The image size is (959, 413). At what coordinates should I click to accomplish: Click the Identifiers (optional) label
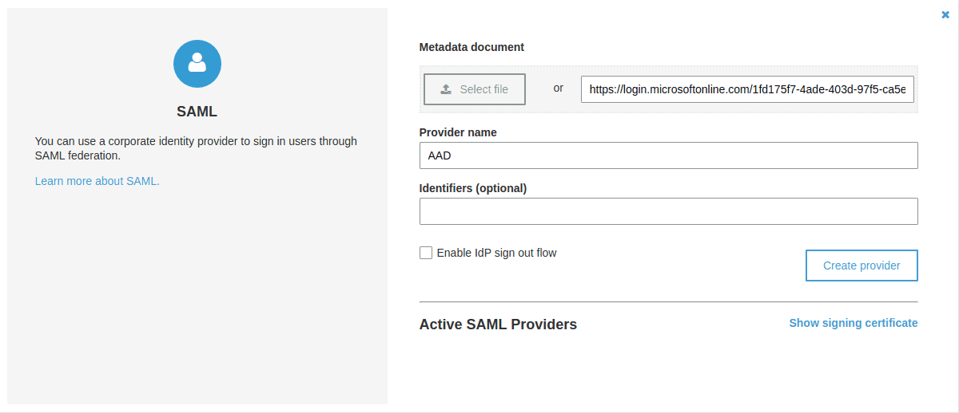[x=473, y=188]
